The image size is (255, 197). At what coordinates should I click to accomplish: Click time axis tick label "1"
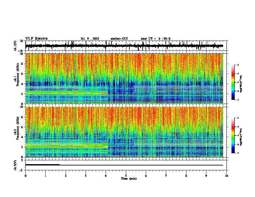point(45,176)
